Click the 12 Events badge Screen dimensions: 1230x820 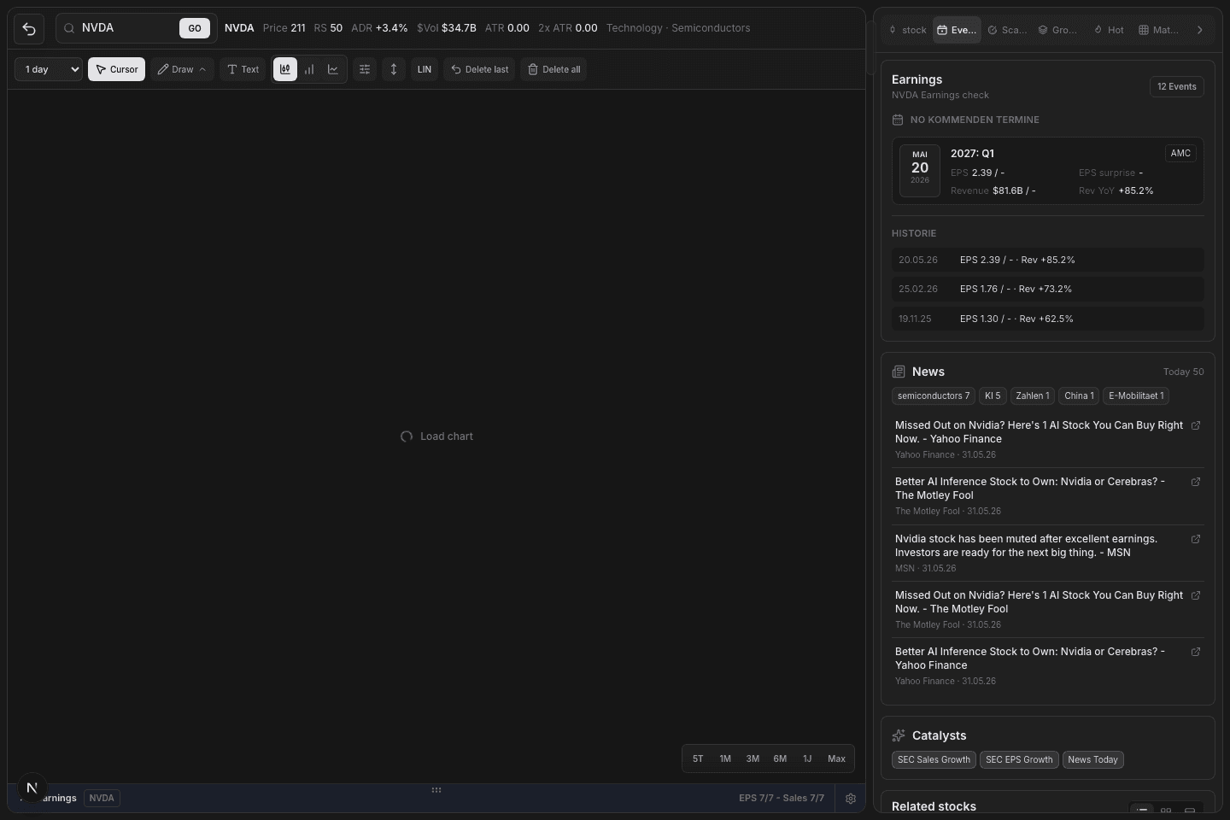pyautogui.click(x=1176, y=86)
